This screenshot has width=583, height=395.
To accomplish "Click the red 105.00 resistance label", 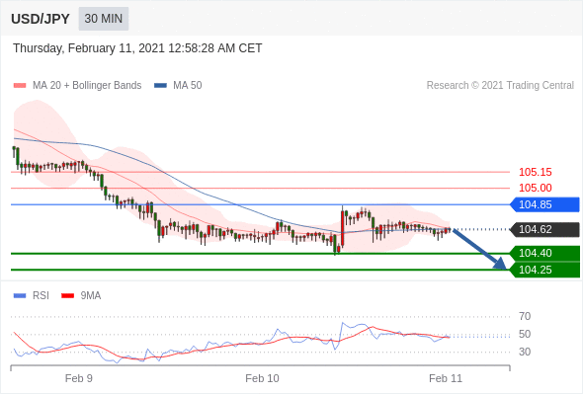I will tap(535, 188).
